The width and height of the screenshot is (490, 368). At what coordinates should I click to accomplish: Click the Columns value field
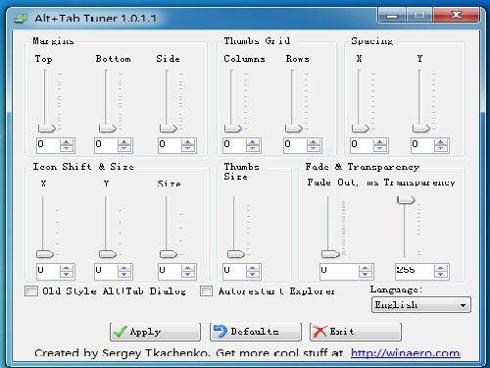(234, 145)
